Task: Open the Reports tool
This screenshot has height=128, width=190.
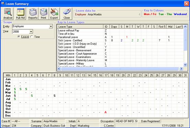Action: (x=33, y=13)
